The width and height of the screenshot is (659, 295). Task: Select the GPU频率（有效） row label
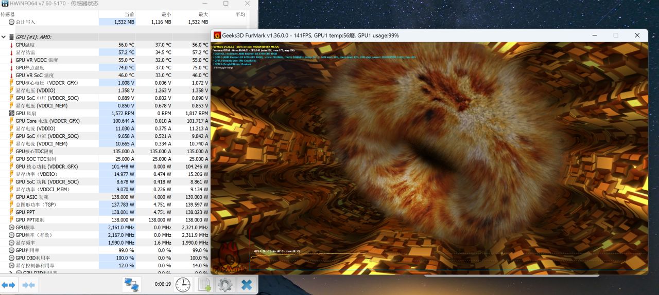(34, 235)
